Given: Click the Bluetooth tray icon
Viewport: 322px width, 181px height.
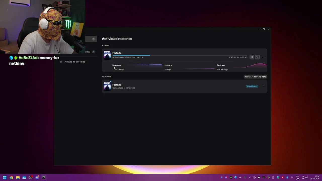Looking at the screenshot, I should [287, 177].
